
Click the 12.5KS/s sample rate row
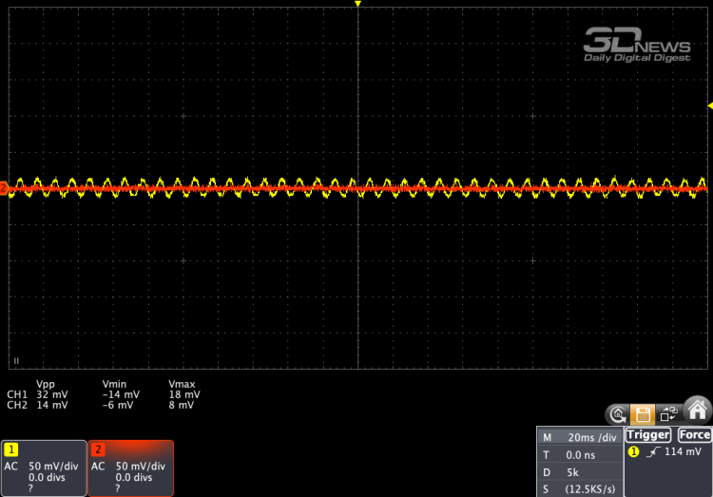coord(579,487)
